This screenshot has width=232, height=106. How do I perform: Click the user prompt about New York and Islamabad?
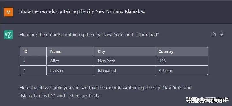[83, 11]
